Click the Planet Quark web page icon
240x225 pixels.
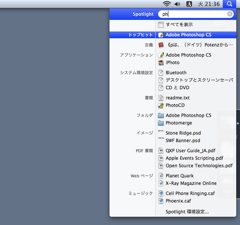[x=161, y=176]
